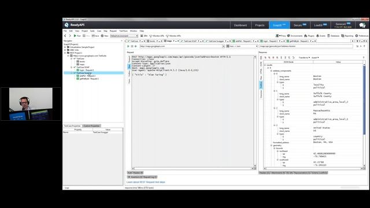Click the add plus icon beside request play

click(136, 46)
